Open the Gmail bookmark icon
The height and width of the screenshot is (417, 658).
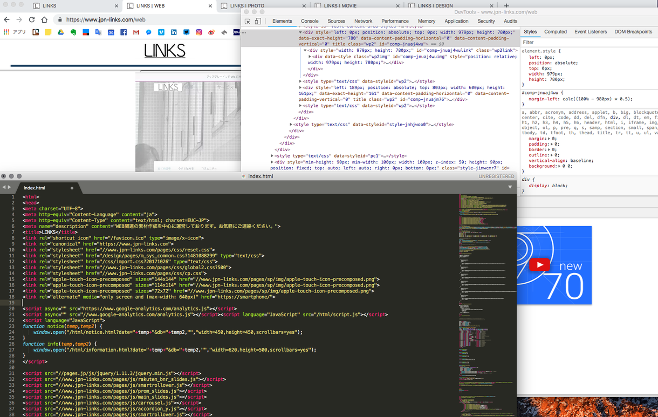coord(136,32)
